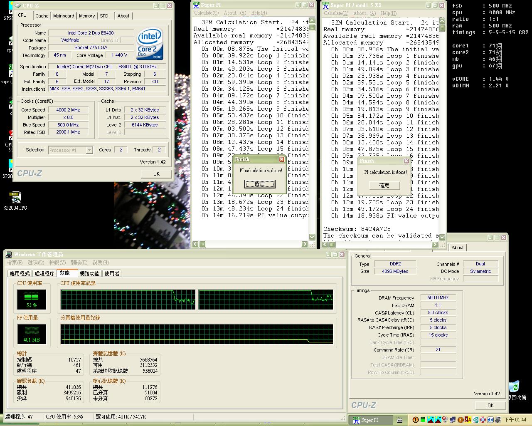Click the Intel Core 2 Duo logo
Screen dimensions: 532x426
pyautogui.click(x=150, y=44)
